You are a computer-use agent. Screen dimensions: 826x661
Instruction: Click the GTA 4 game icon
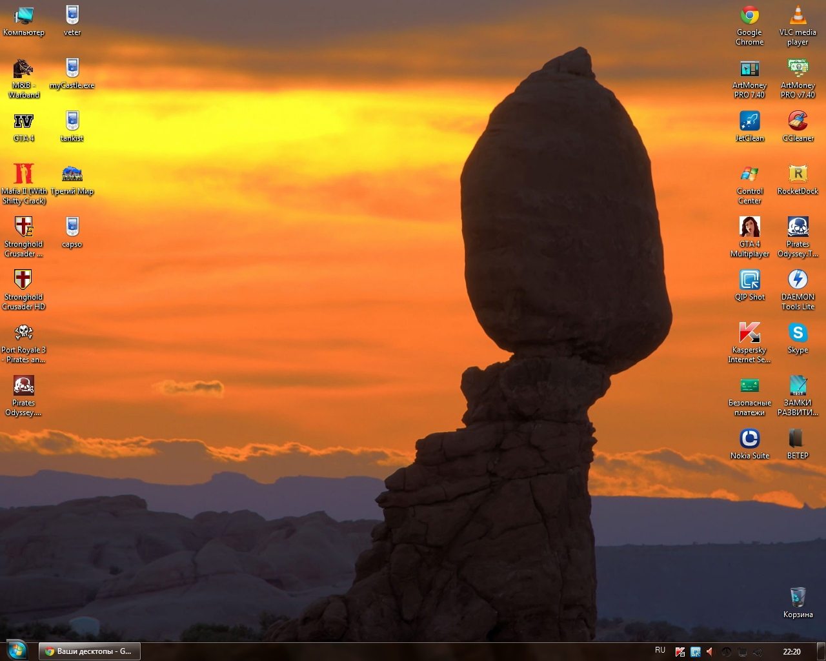point(24,121)
